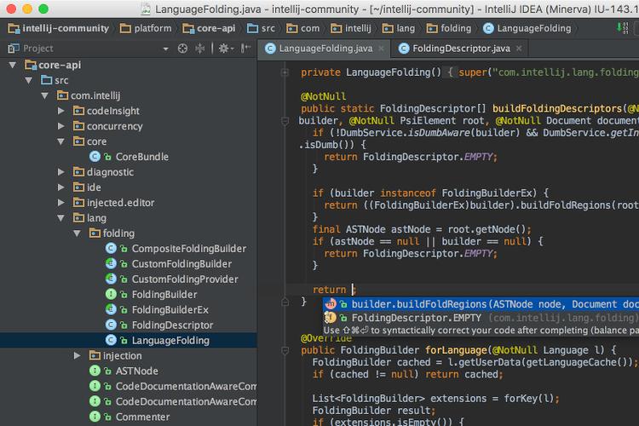
Task: Click the interface icon beside ASTNode
Action: [95, 371]
